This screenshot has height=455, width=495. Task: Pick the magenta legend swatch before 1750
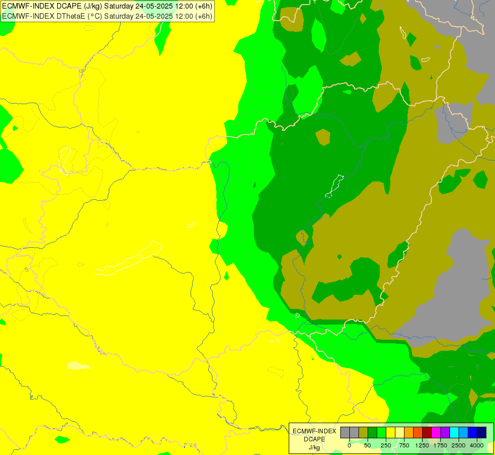point(436,433)
